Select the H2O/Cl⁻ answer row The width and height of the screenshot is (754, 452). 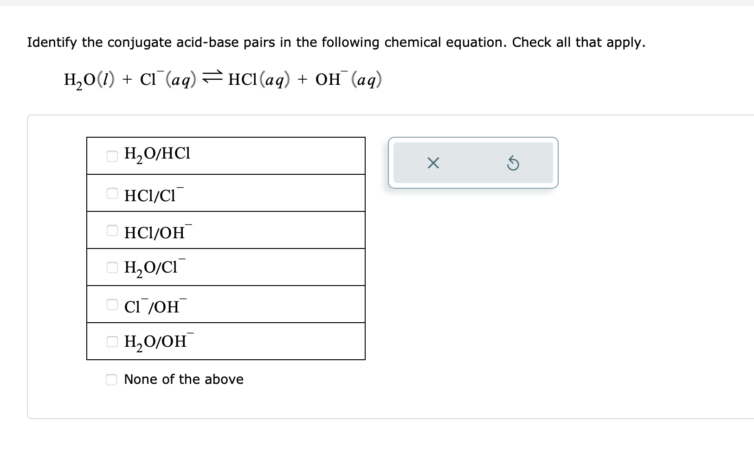225,267
